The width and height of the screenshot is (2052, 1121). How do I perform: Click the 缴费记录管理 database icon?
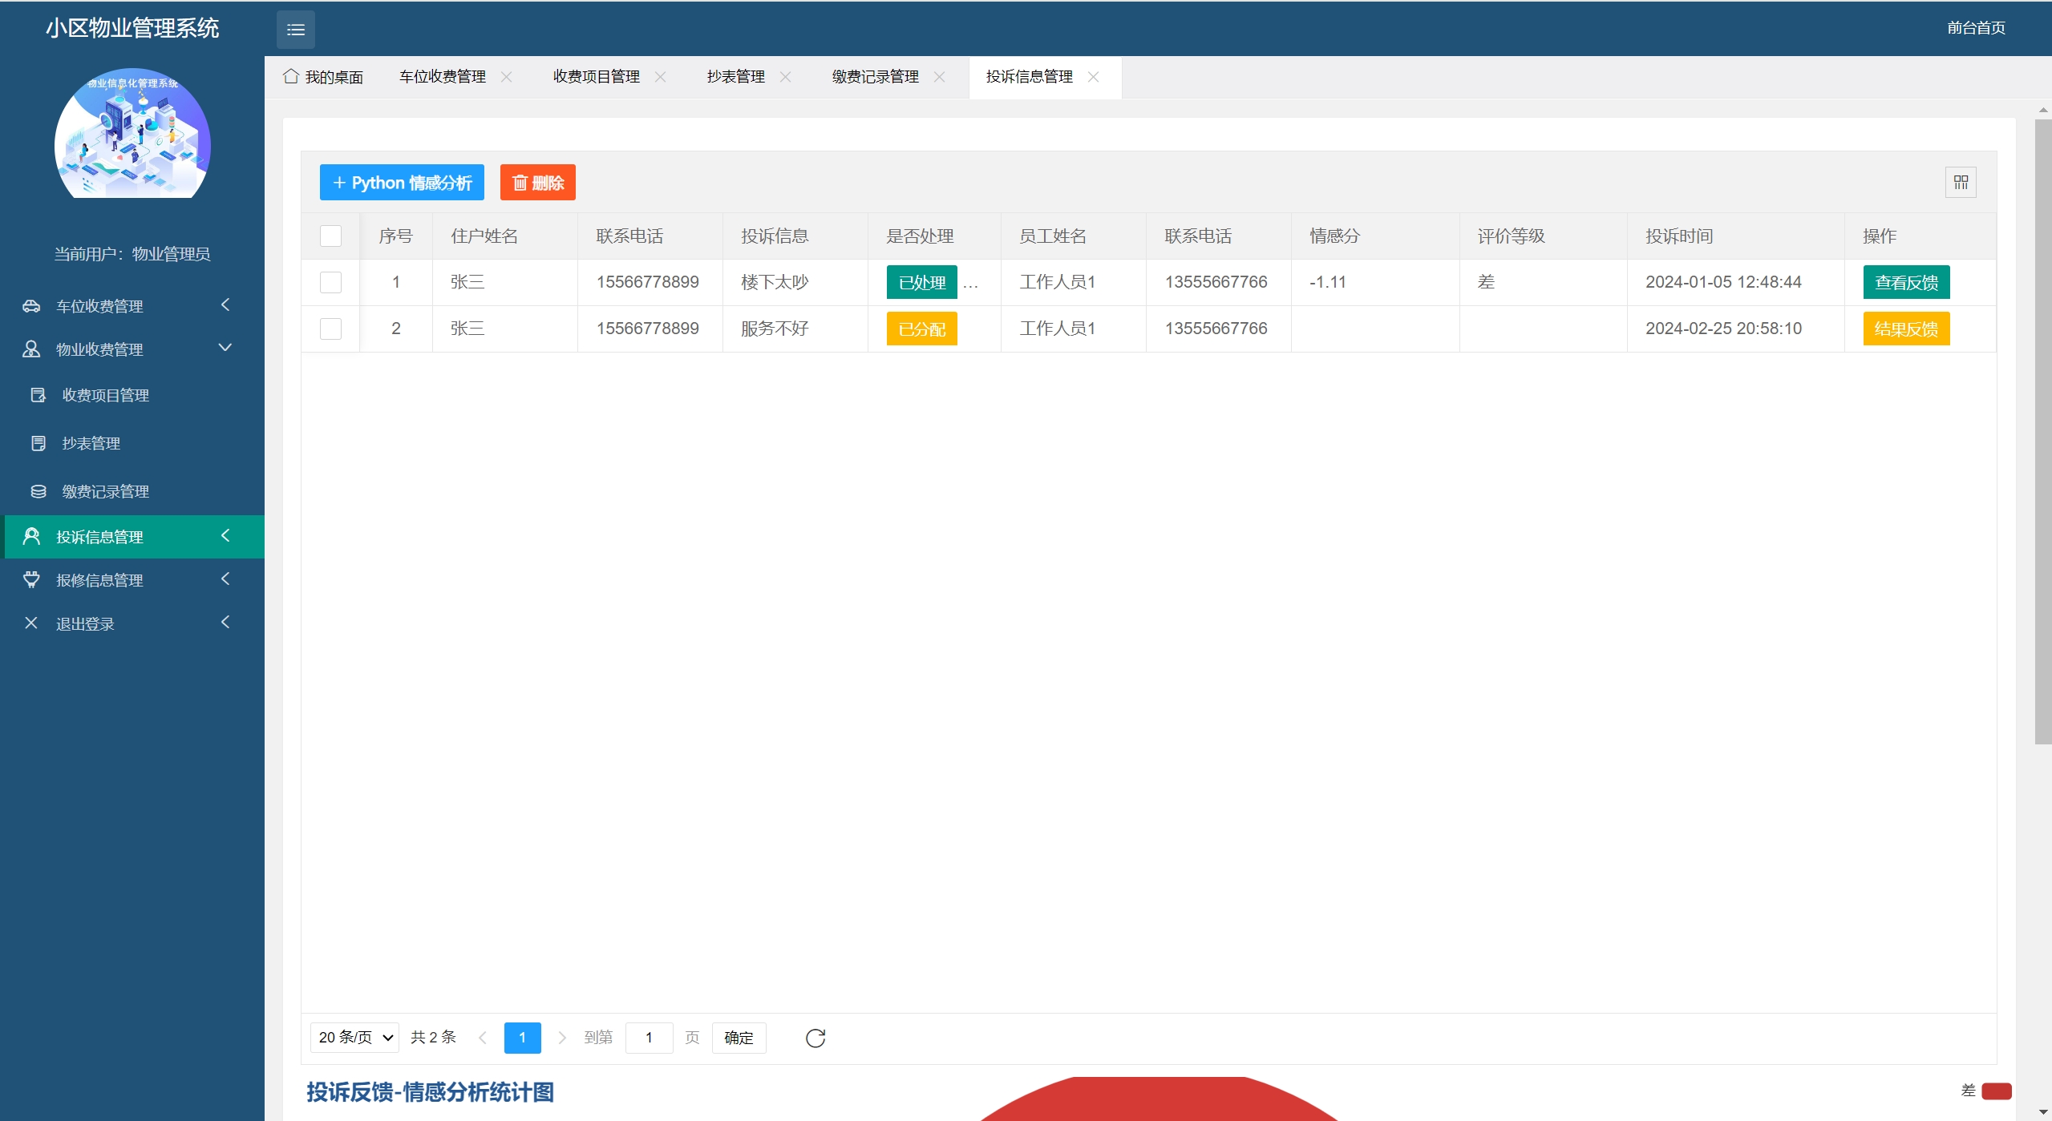tap(38, 491)
